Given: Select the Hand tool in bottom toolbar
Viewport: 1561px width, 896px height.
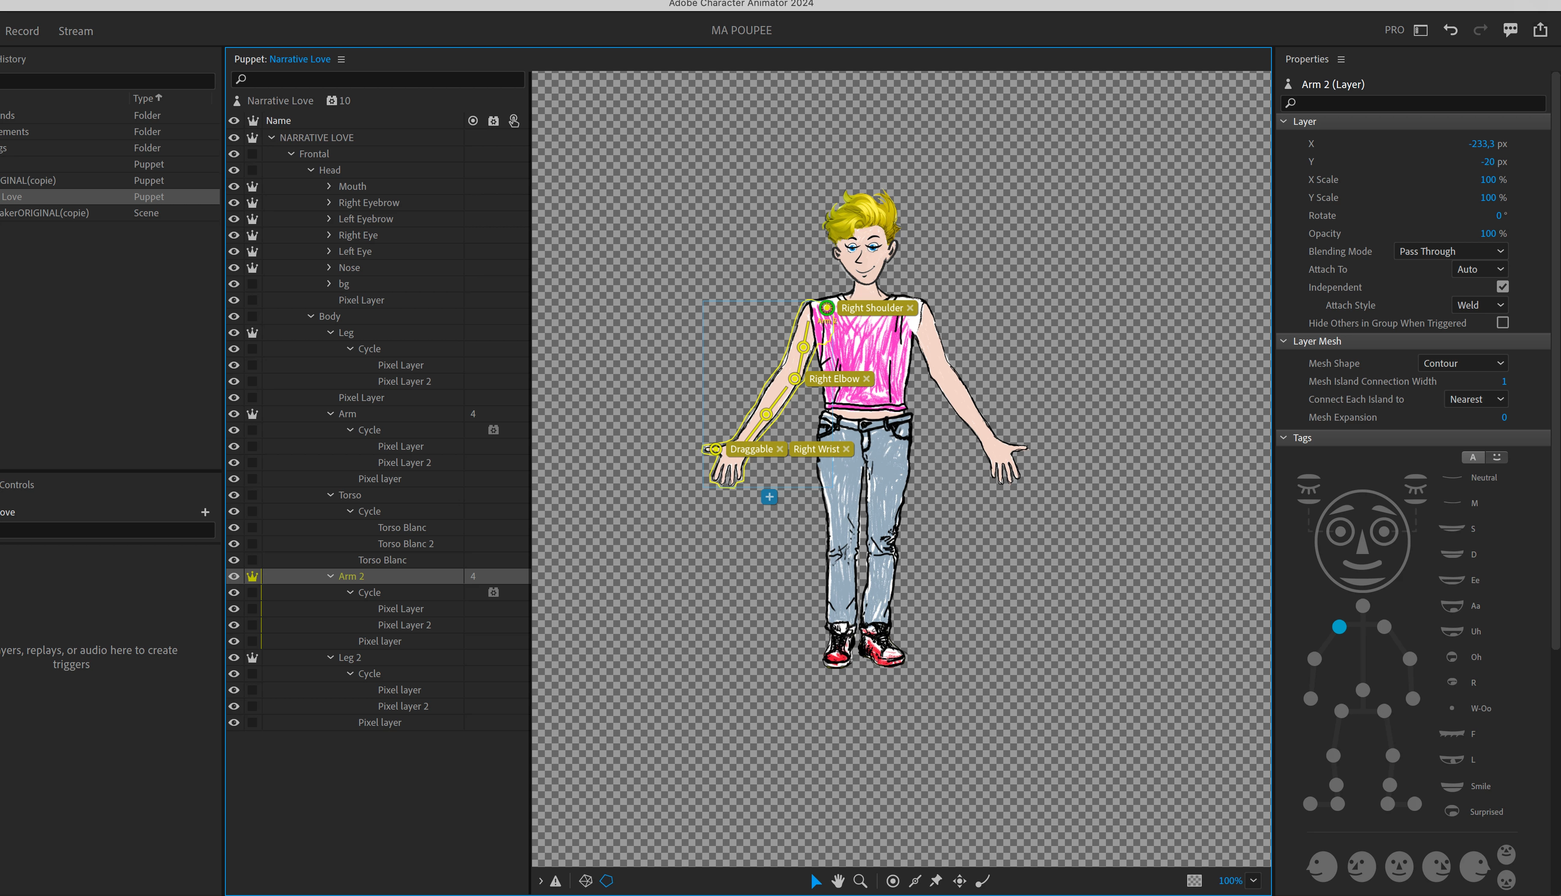Looking at the screenshot, I should (837, 881).
